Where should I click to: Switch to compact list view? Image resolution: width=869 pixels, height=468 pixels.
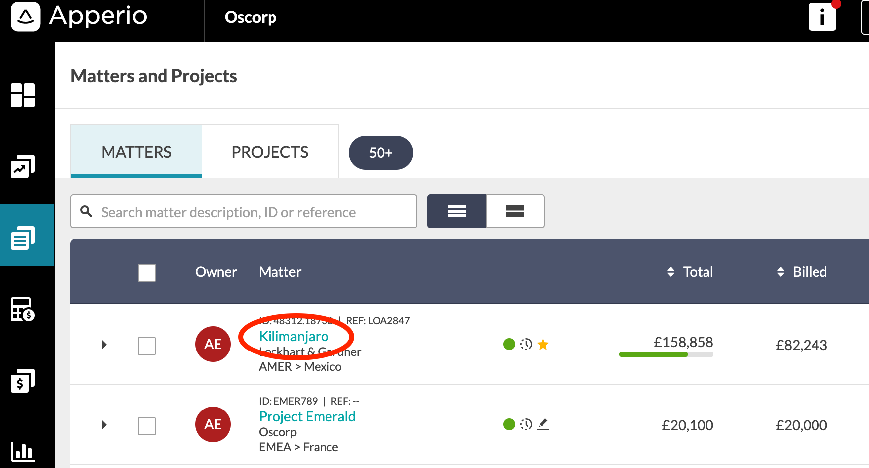click(x=456, y=211)
